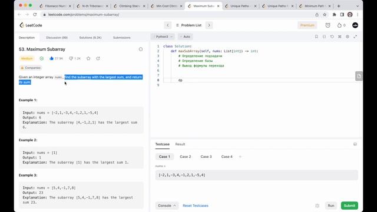Select the Testcase tab
The width and height of the screenshot is (377, 212).
[163, 144]
